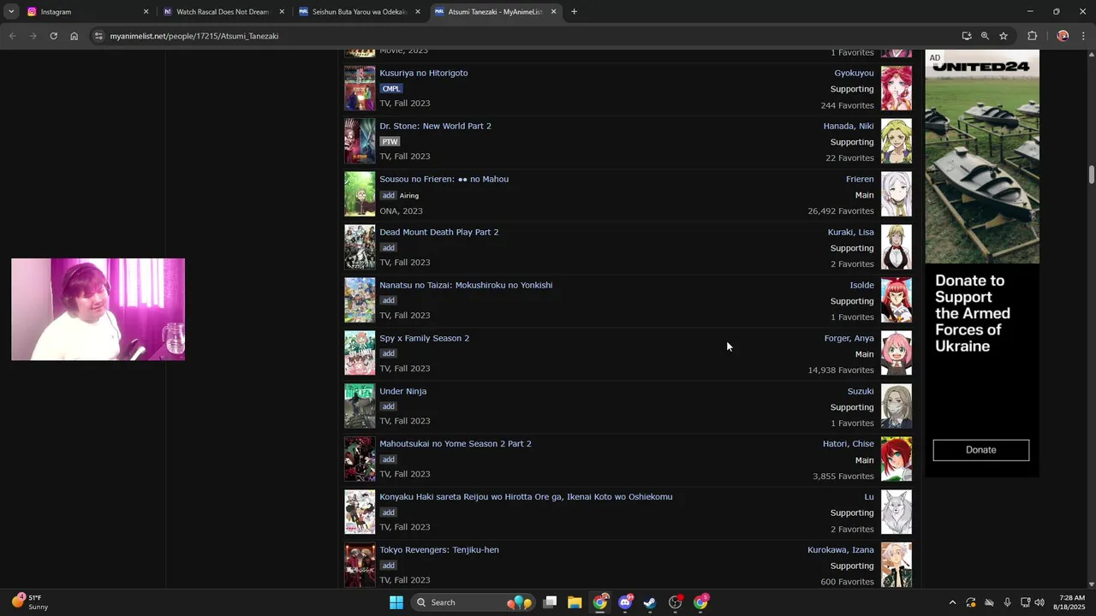The width and height of the screenshot is (1096, 616).
Task: Open the browser extensions puzzle icon
Action: [1032, 36]
